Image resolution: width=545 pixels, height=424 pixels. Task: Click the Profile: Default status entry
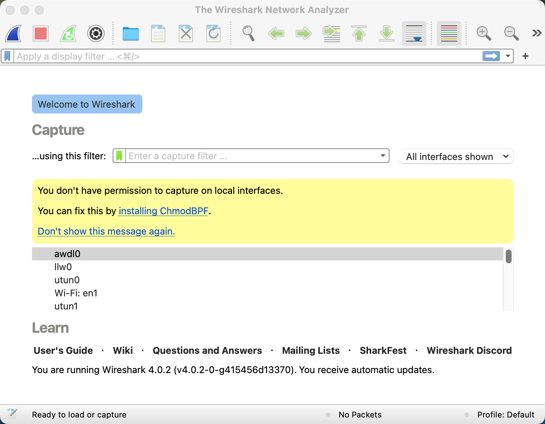[x=506, y=415]
